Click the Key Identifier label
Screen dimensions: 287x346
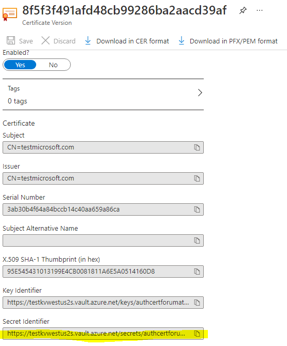pos(22,290)
